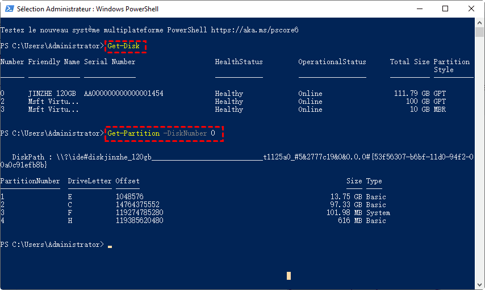Viewport: 485px width, 290px height.
Task: Click the Partition Style column header
Action: (x=451, y=65)
